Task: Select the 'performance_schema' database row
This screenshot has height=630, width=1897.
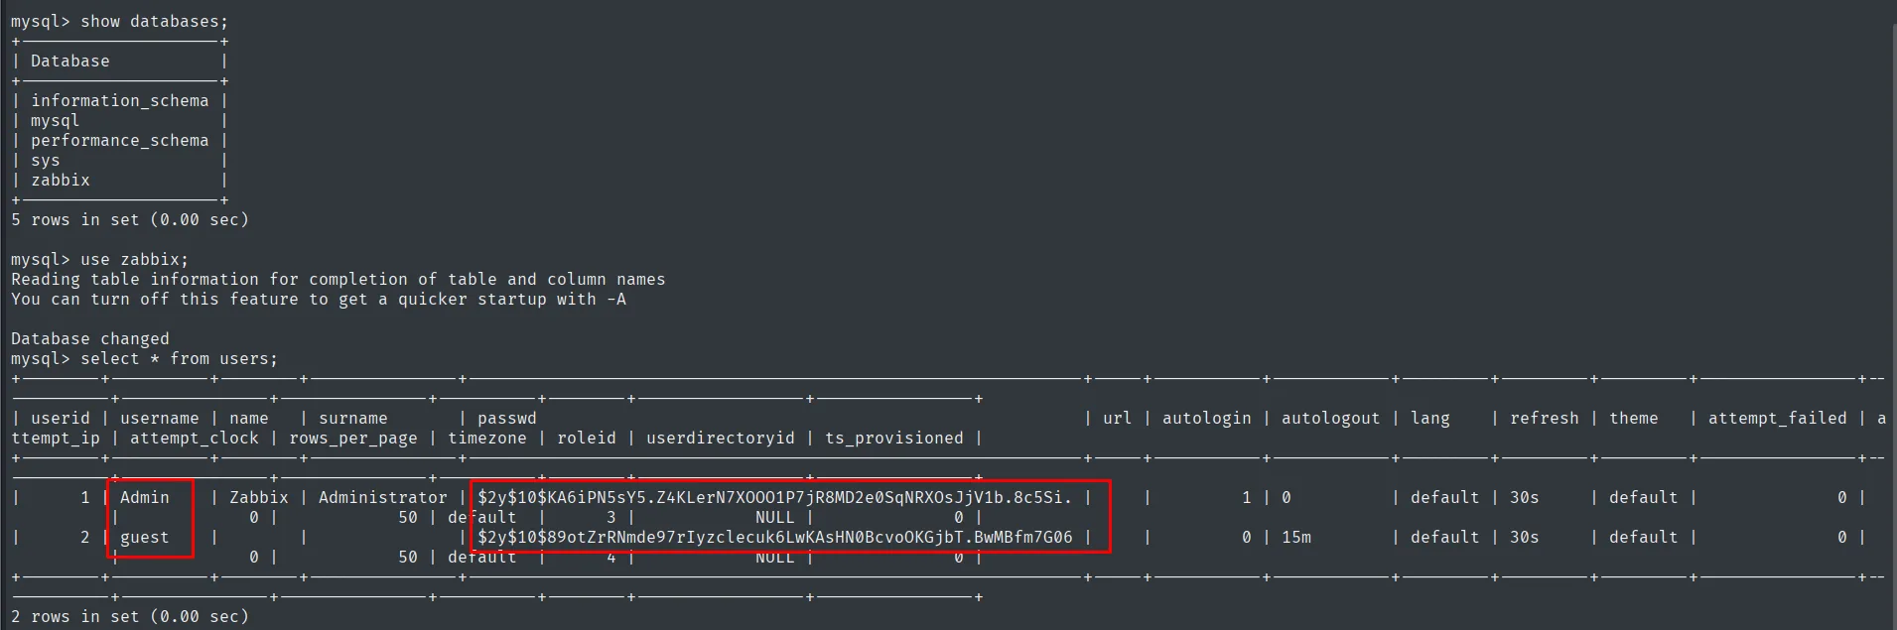Action: pyautogui.click(x=119, y=141)
